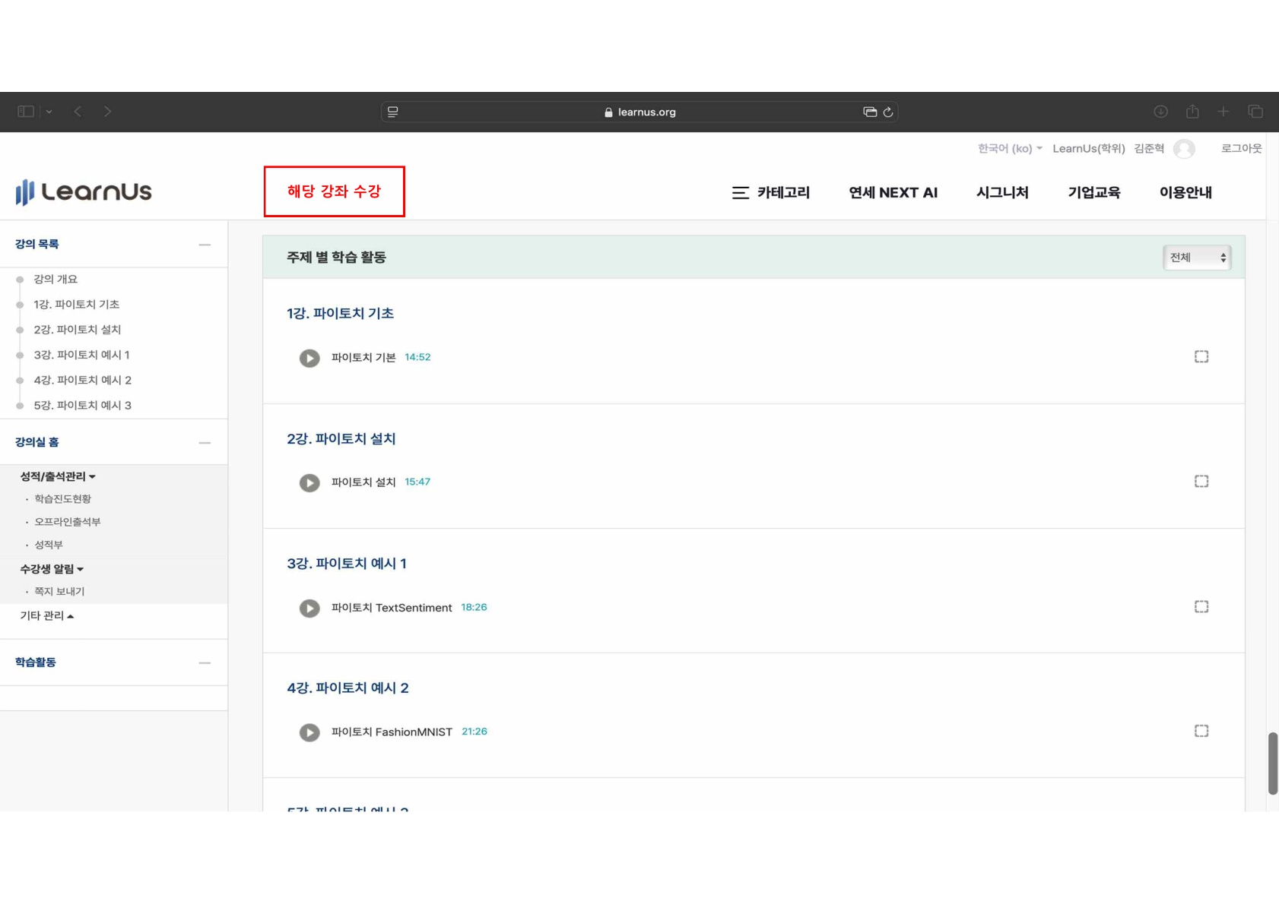Viewport: 1279px width, 904px height.
Task: Click the LearnUs logo
Action: 84,192
